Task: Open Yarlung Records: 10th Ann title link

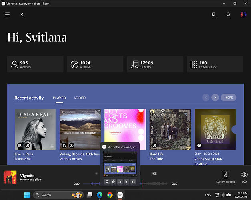Action: (80, 154)
